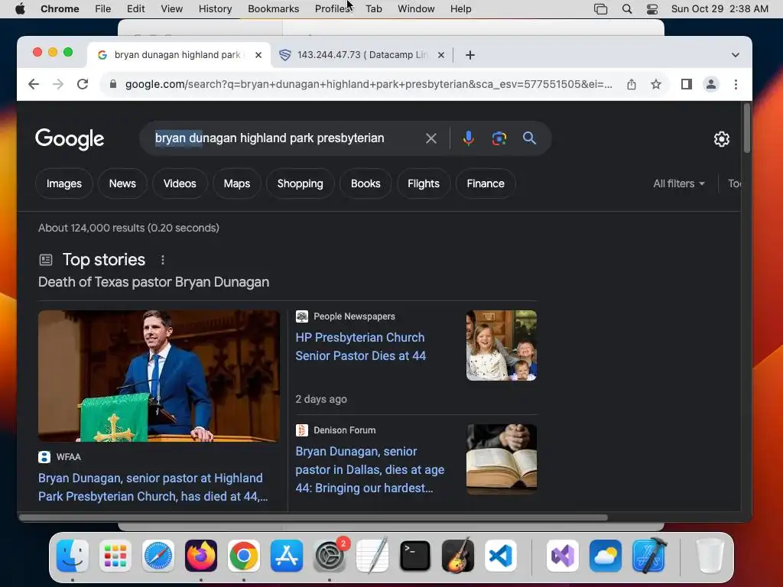Open Chrome side panel icon
The height and width of the screenshot is (587, 783).
pyautogui.click(x=686, y=84)
